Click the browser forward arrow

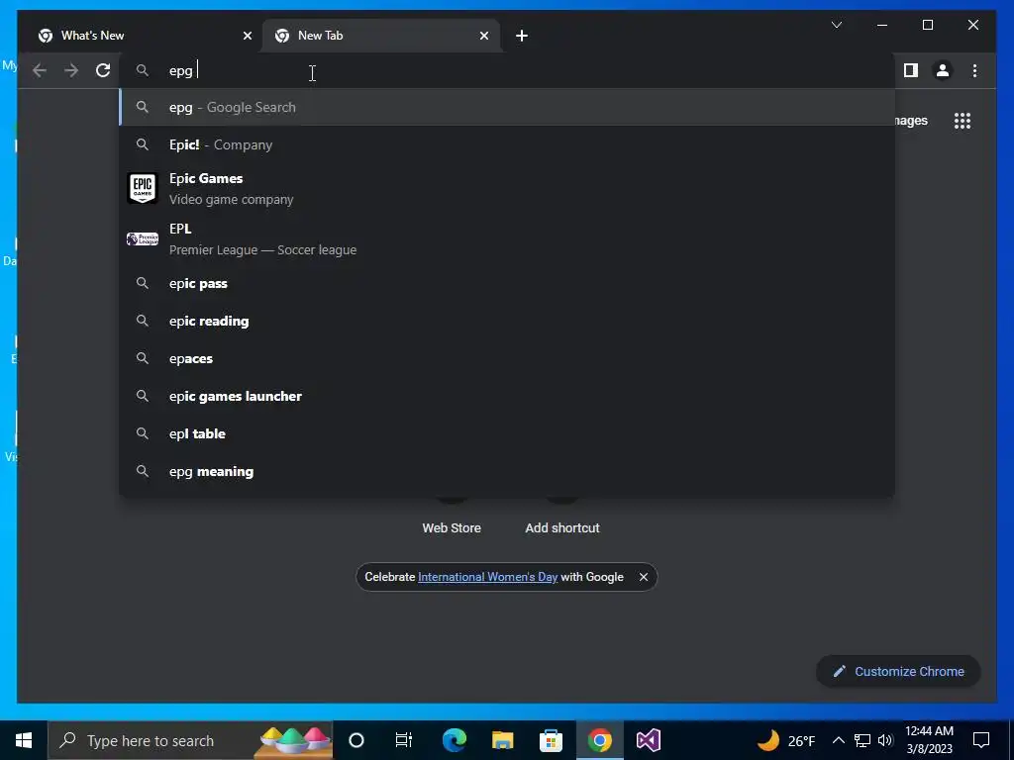71,70
